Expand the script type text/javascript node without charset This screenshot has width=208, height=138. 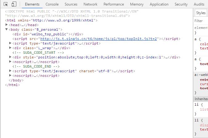[10, 43]
